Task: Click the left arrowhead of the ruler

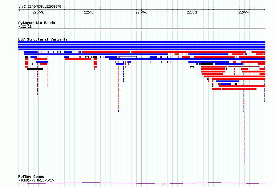Action: pyautogui.click(x=19, y=10)
